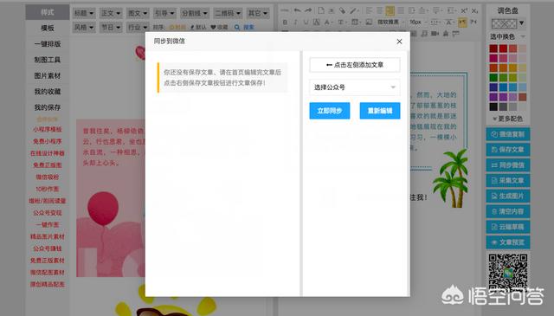Image resolution: width=554 pixels, height=316 pixels.
Task: Toggle italic formatting icon
Action: [x=295, y=22]
